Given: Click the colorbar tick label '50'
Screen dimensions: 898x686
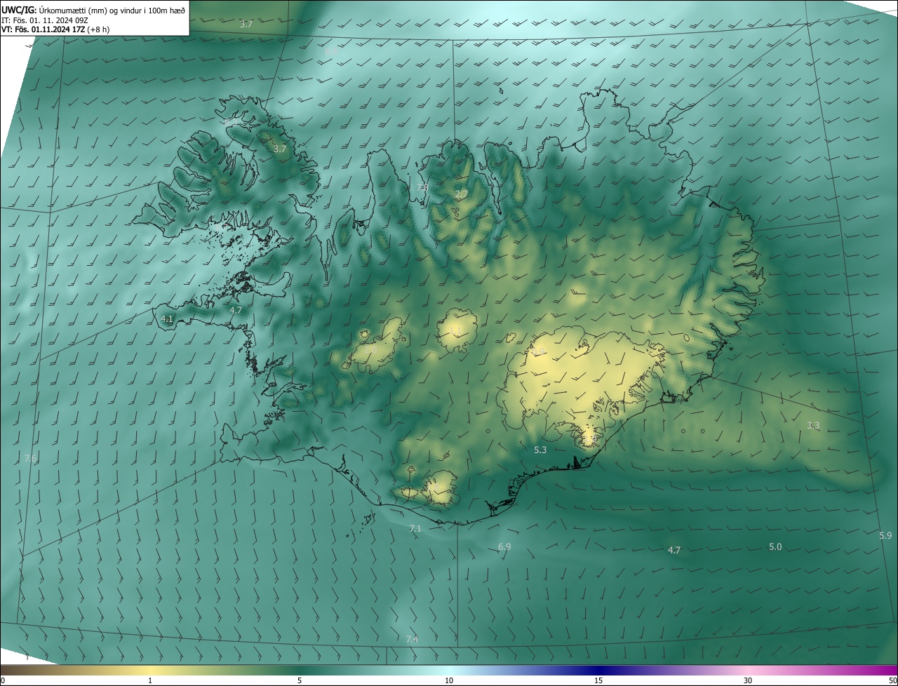Looking at the screenshot, I should pyautogui.click(x=892, y=680).
